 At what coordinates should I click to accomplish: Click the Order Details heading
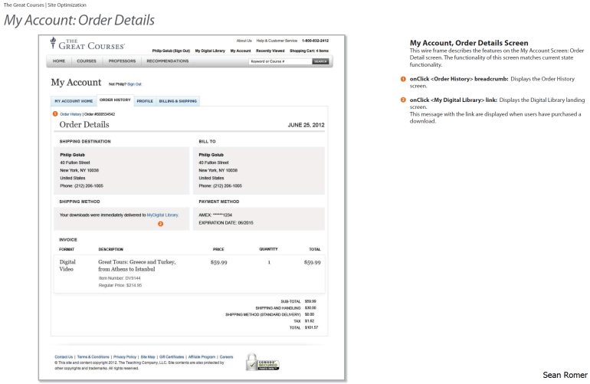click(x=84, y=125)
